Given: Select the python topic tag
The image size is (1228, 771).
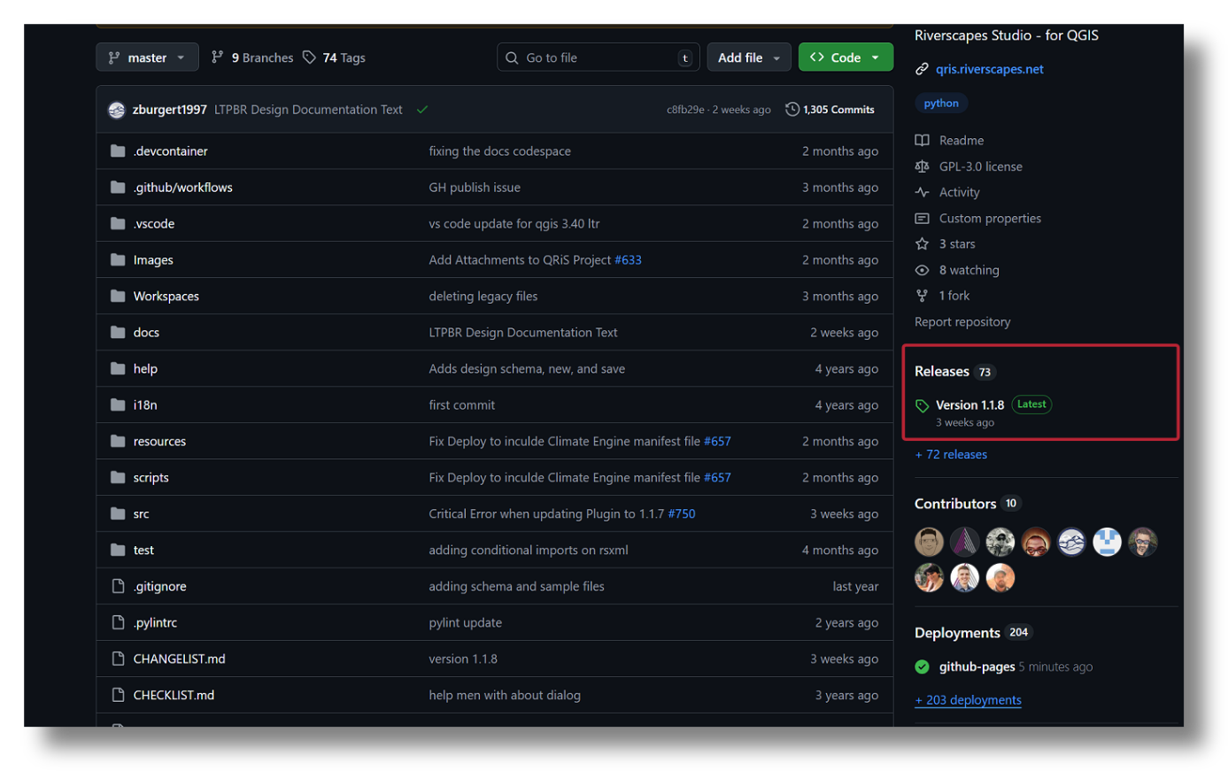Looking at the screenshot, I should (940, 104).
